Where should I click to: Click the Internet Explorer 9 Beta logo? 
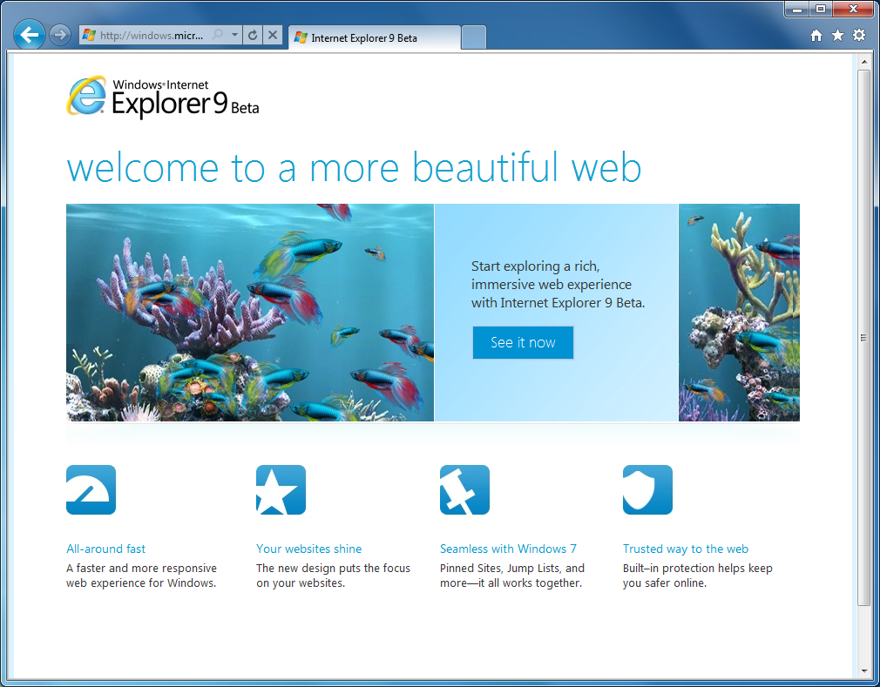[x=163, y=97]
